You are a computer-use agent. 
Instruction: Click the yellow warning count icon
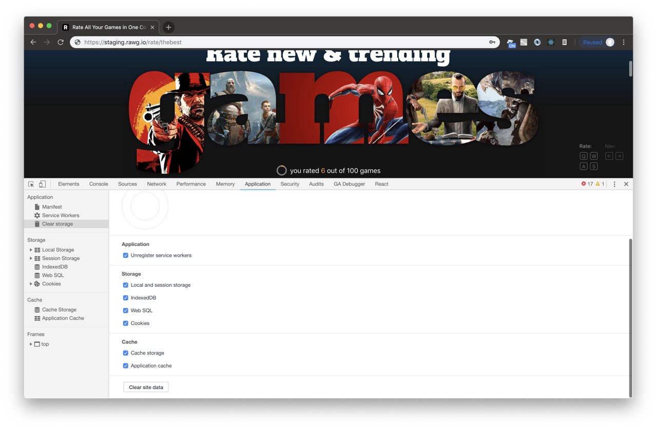click(597, 184)
